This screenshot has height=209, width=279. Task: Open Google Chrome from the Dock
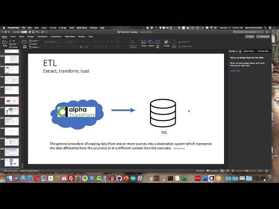[150, 178]
